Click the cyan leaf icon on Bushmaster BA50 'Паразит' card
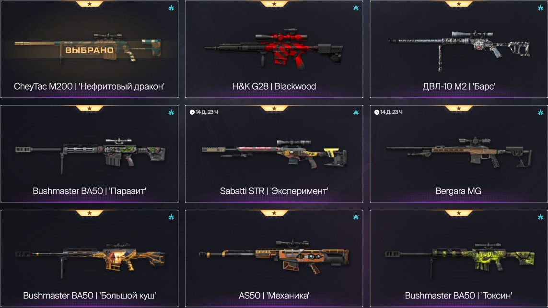The height and width of the screenshot is (308, 548). click(x=171, y=112)
